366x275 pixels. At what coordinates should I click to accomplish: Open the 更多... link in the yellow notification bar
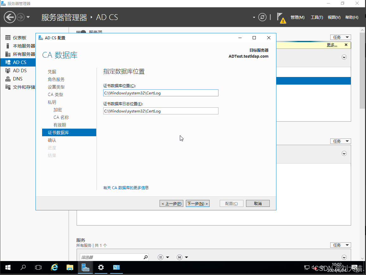[x=332, y=45]
